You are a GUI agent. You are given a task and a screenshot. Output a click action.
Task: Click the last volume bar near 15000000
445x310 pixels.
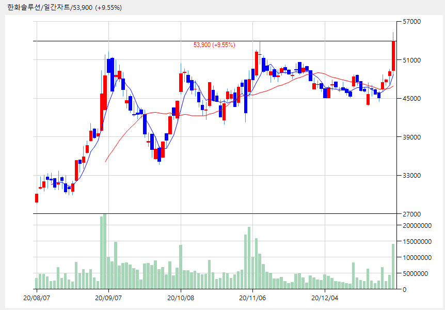click(393, 267)
